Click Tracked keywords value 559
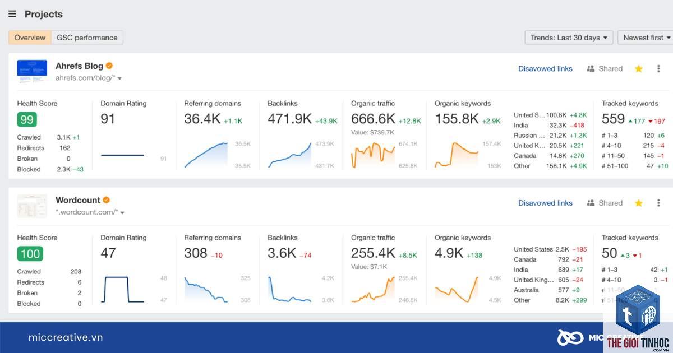Screen dimensions: 673x353 pyautogui.click(x=613, y=119)
